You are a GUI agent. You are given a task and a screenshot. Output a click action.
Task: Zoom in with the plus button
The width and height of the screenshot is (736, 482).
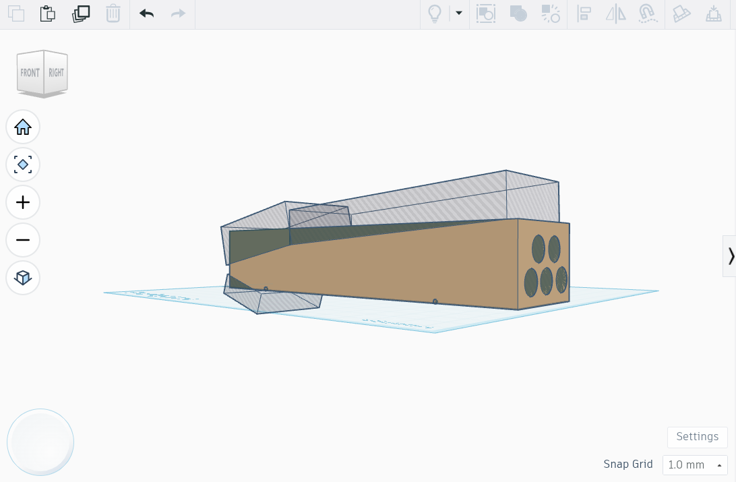[22, 202]
